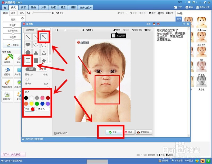Click 裁剪 crop in main toolbar

coord(161,13)
